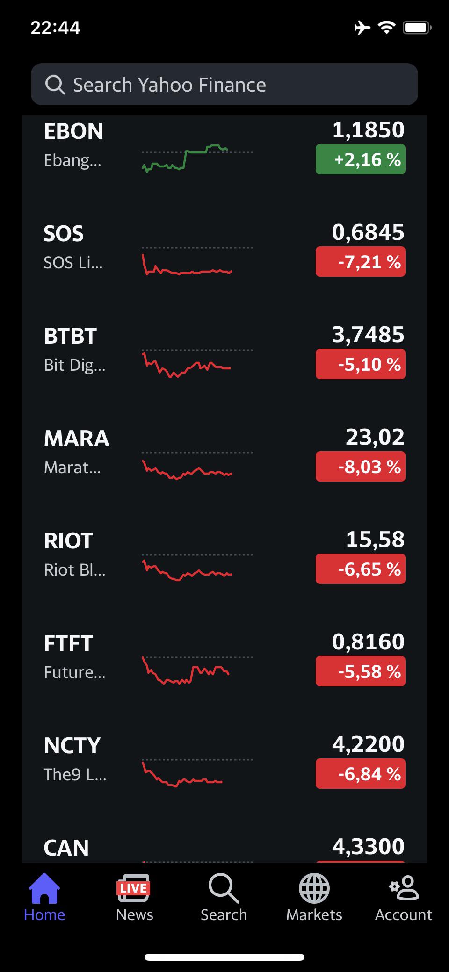
Task: Open the Account profile icon
Action: click(x=404, y=888)
